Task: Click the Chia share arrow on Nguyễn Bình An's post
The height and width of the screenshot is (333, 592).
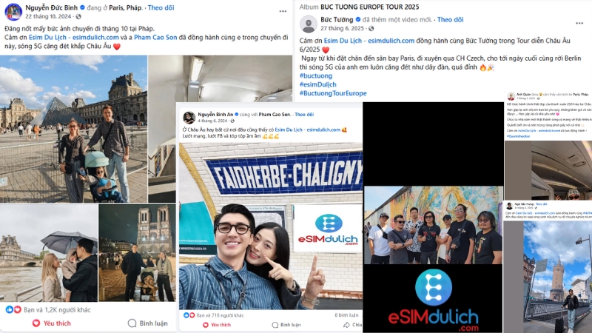Action: 346,325
